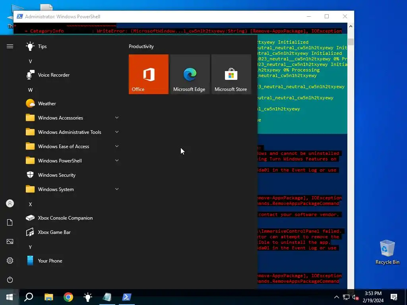Open the Tips app in Start list
Viewport: 407px width, 305px height.
[x=72, y=46]
